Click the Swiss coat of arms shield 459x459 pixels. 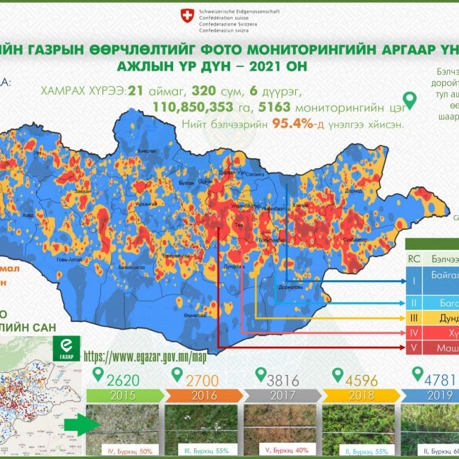(187, 16)
